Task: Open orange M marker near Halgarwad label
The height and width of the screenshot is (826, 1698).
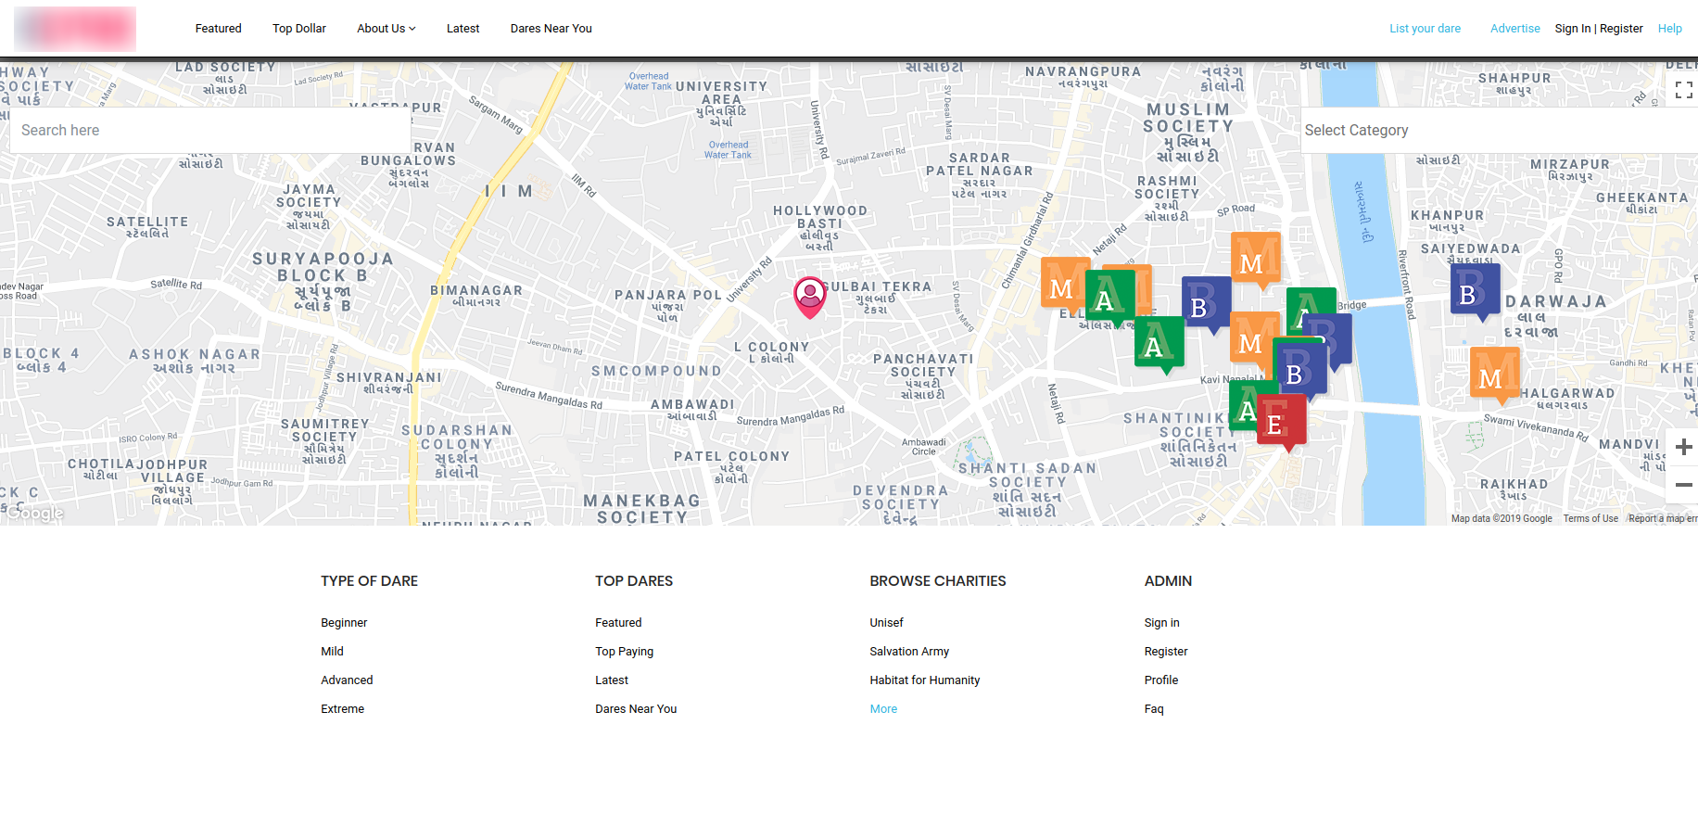Action: pyautogui.click(x=1494, y=375)
